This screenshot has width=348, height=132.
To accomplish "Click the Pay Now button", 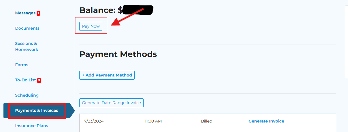I will coord(91,26).
